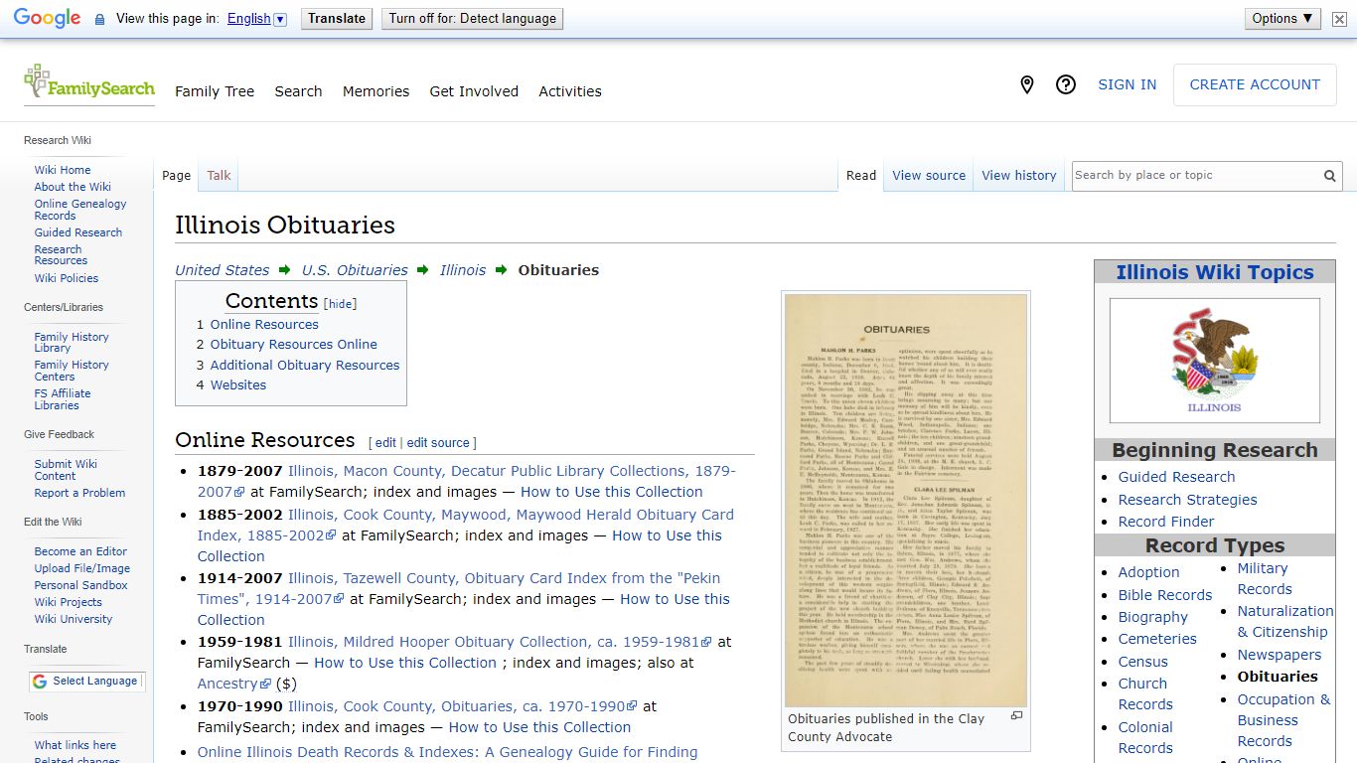The width and height of the screenshot is (1357, 763).
Task: Open Online Genealogy Records sidebar link
Action: 80,210
